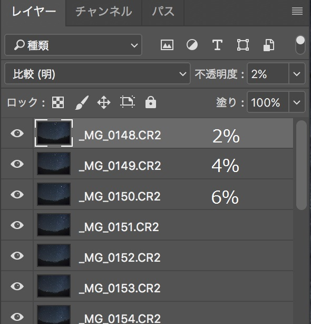Click the lock all padlock icon
Viewport: 311px width, 324px height.
click(151, 102)
